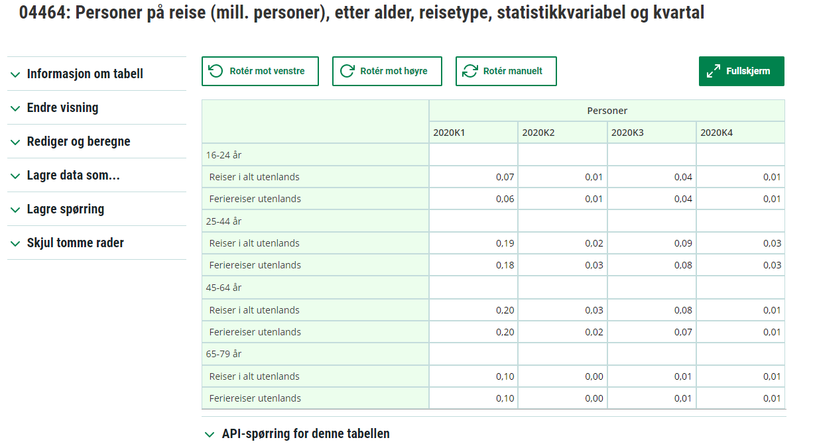Expand the Endre visning panel
The height and width of the screenshot is (446, 813).
[x=62, y=108]
